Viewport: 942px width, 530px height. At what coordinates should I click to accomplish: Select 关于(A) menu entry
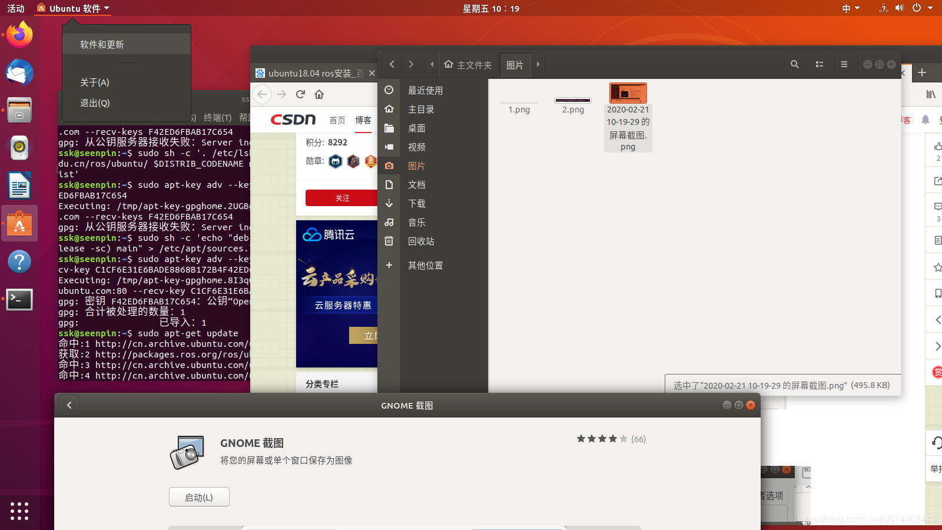click(x=127, y=82)
